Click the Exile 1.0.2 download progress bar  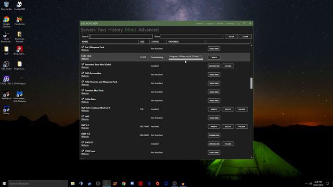[186, 59]
